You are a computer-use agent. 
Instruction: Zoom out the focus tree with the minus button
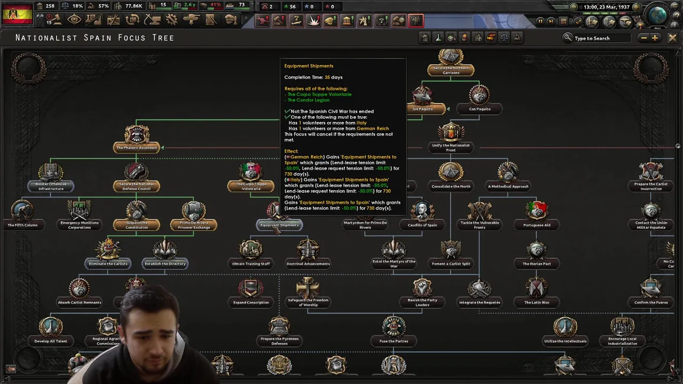(644, 38)
